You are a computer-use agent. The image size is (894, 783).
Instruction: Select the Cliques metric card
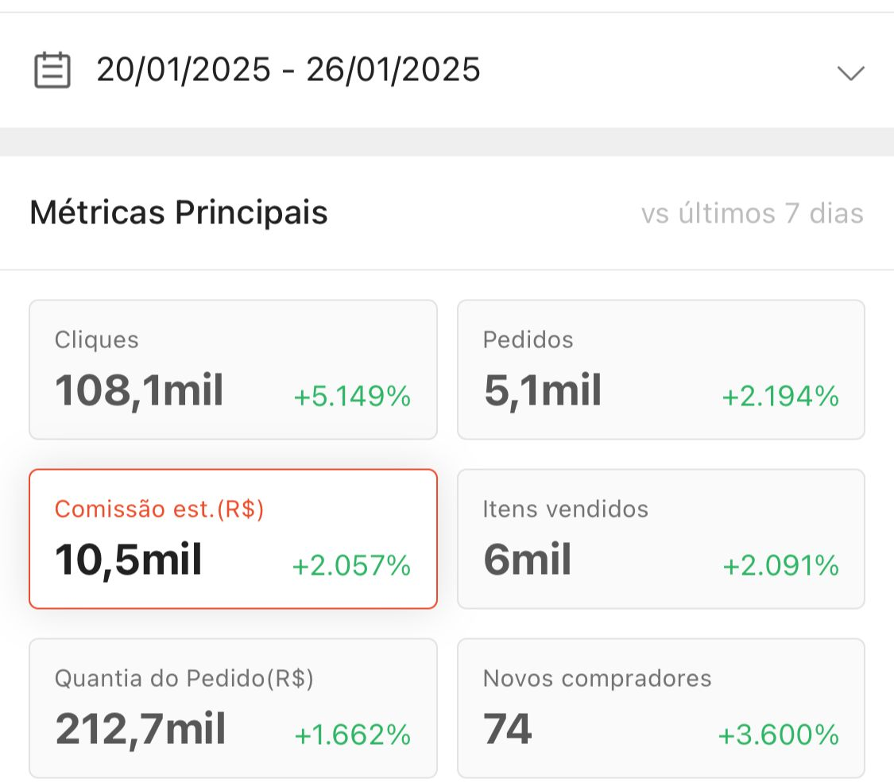pyautogui.click(x=232, y=368)
